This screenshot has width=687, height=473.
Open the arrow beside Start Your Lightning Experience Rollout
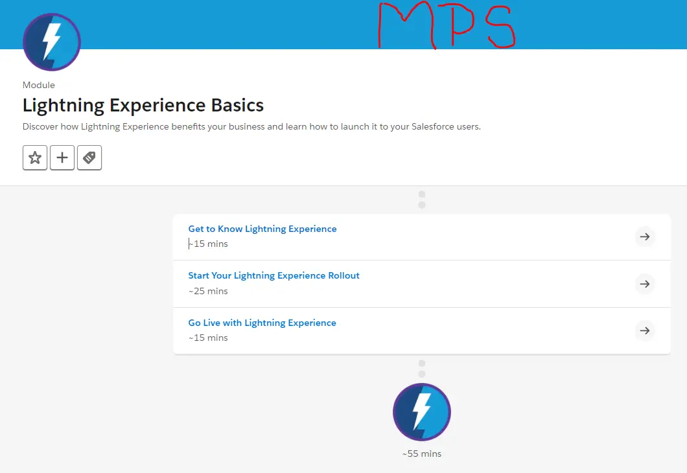pos(644,283)
